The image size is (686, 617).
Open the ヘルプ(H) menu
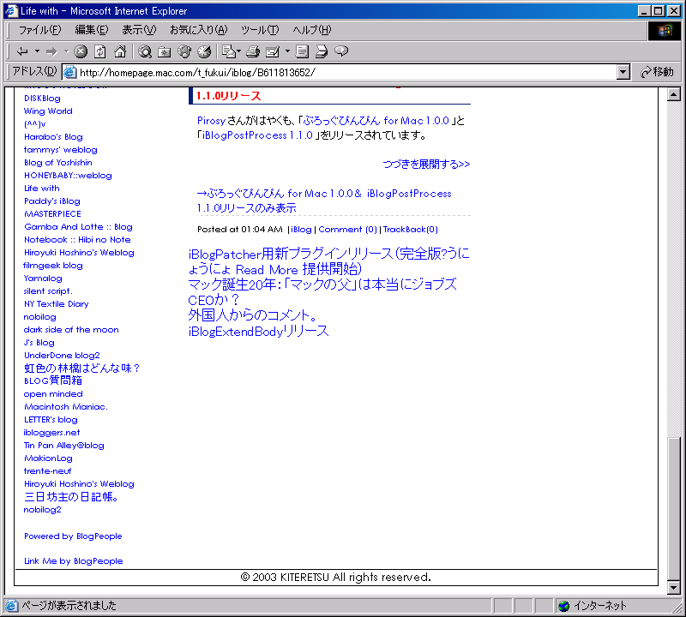312,30
